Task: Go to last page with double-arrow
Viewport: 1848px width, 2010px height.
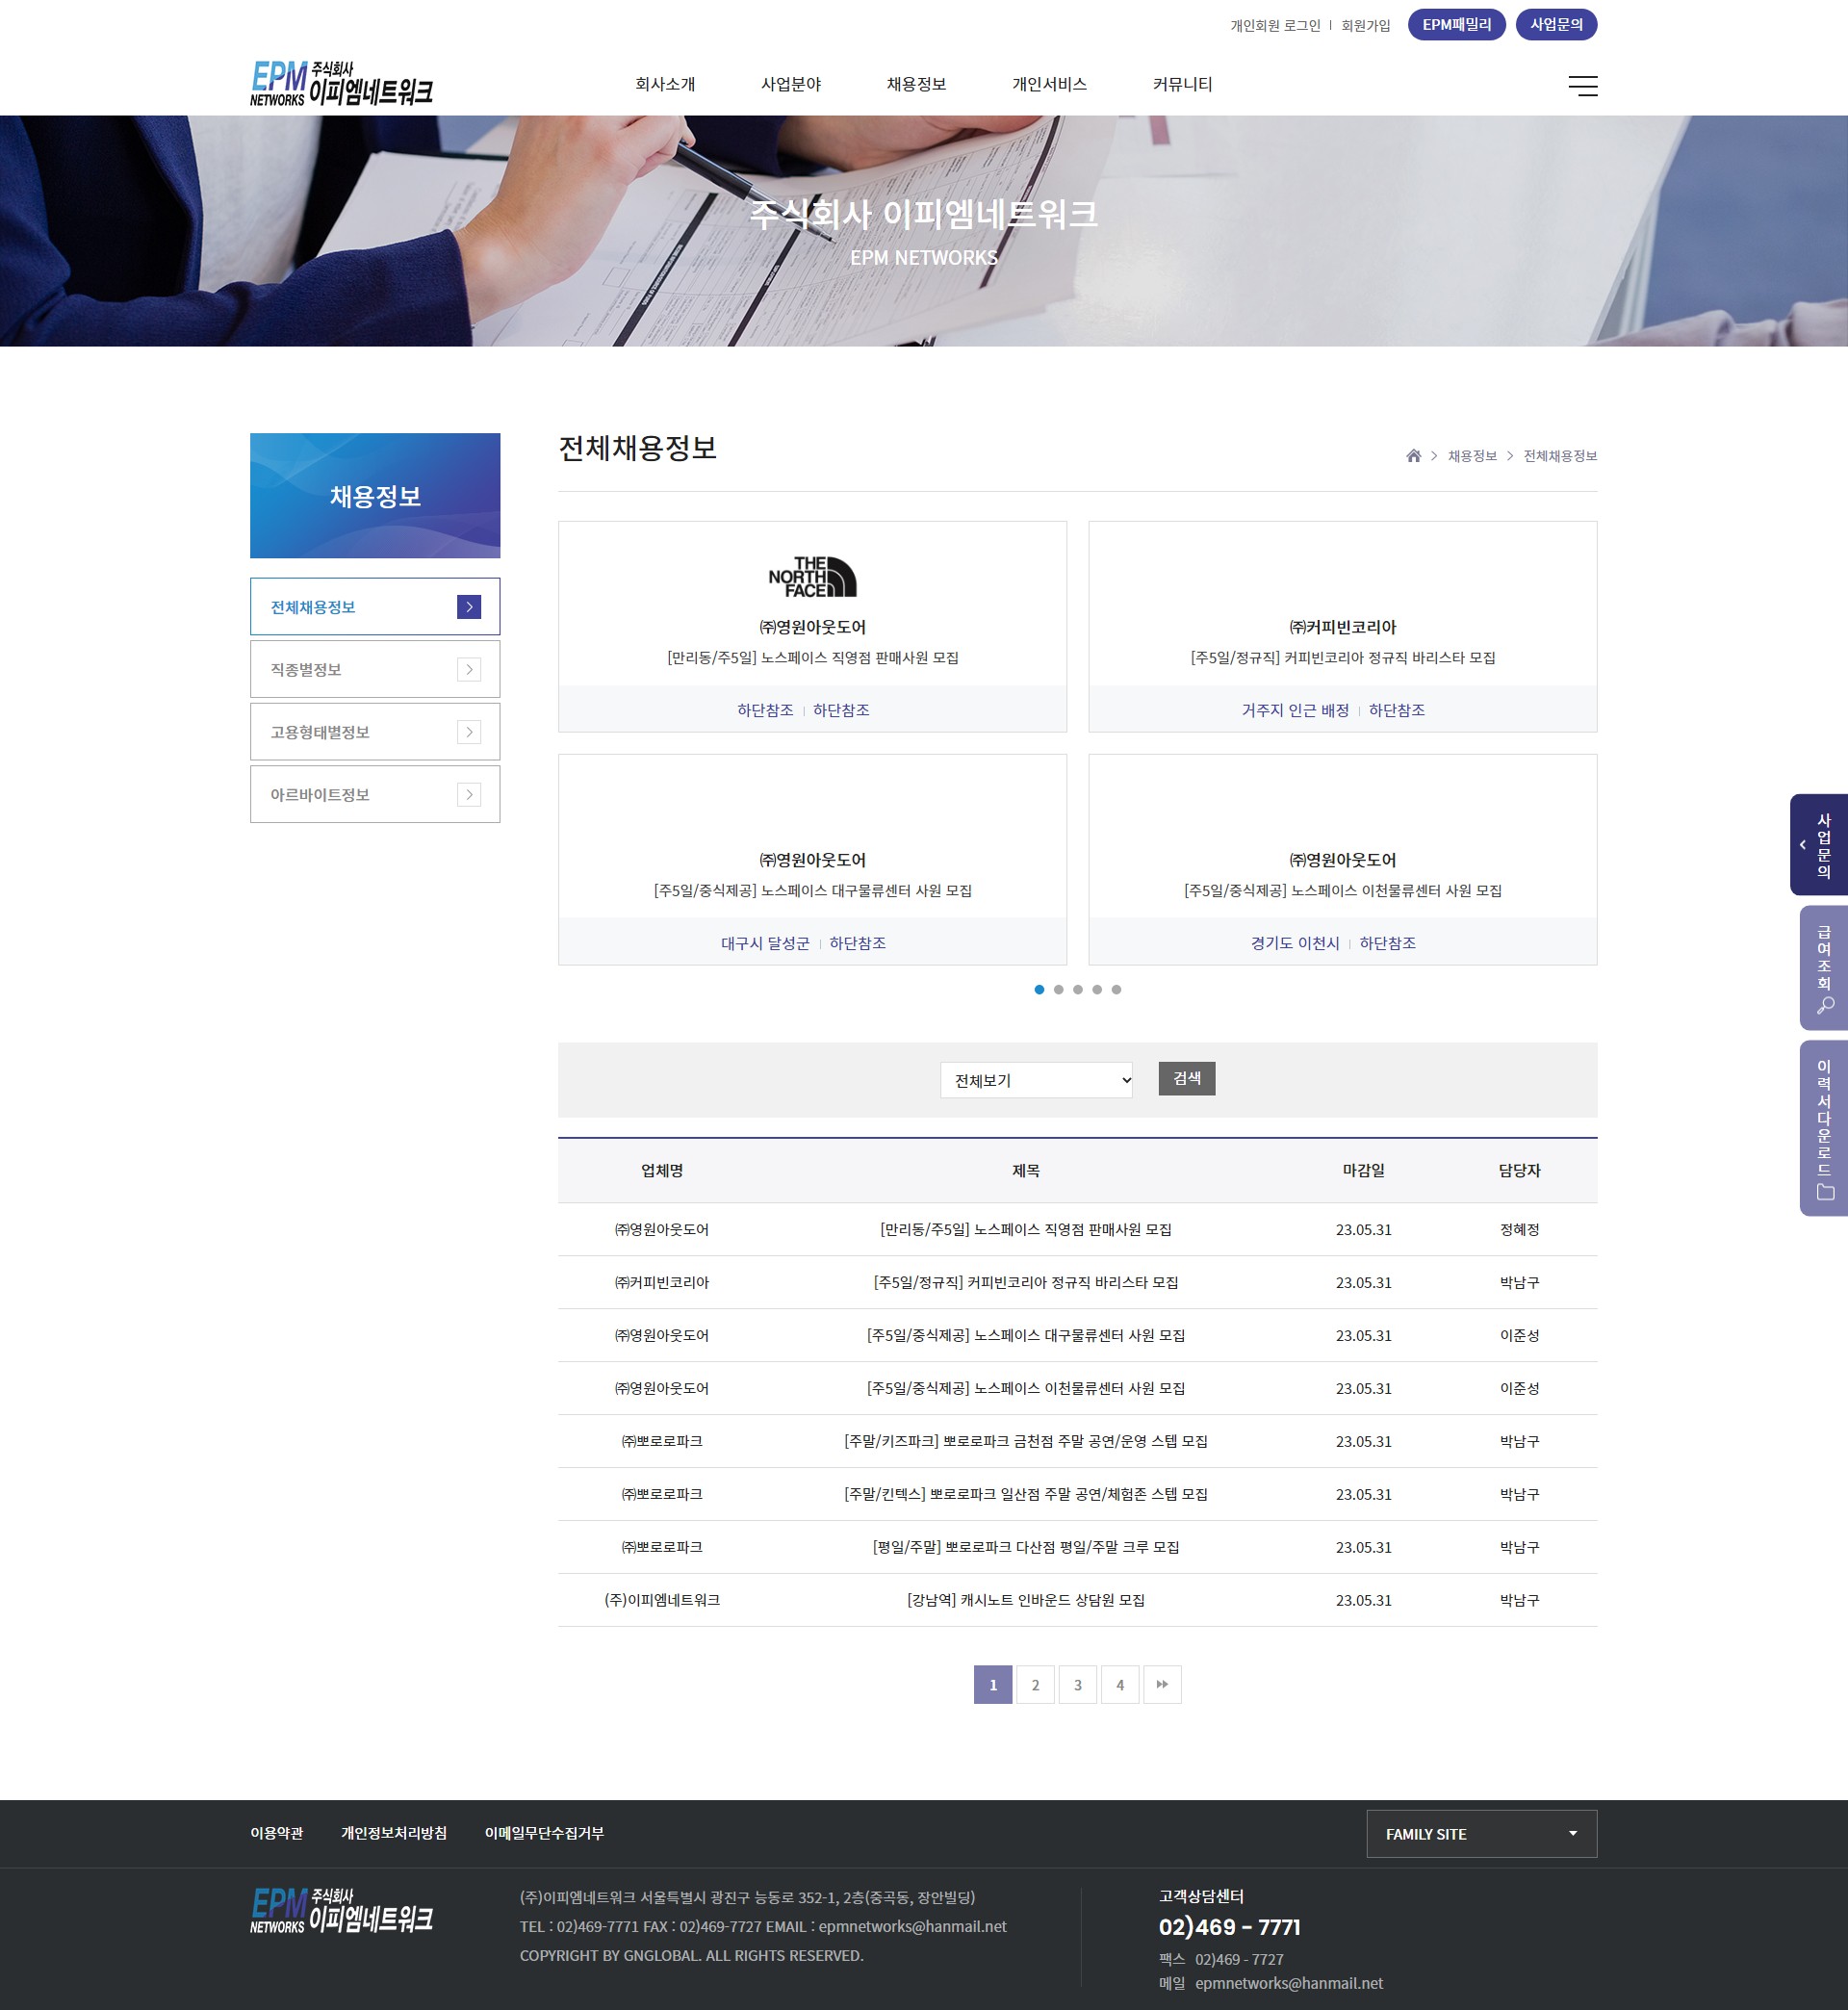Action: [x=1162, y=1685]
